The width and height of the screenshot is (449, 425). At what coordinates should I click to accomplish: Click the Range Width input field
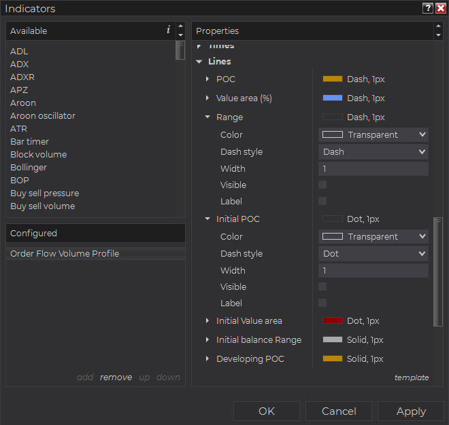(373, 168)
